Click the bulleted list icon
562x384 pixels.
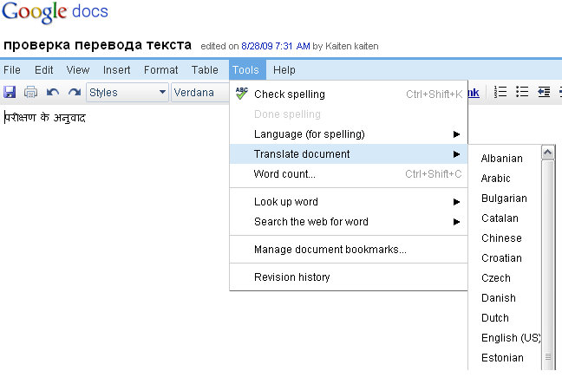pos(522,92)
